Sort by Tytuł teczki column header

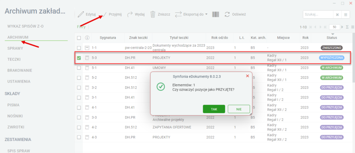(x=179, y=38)
